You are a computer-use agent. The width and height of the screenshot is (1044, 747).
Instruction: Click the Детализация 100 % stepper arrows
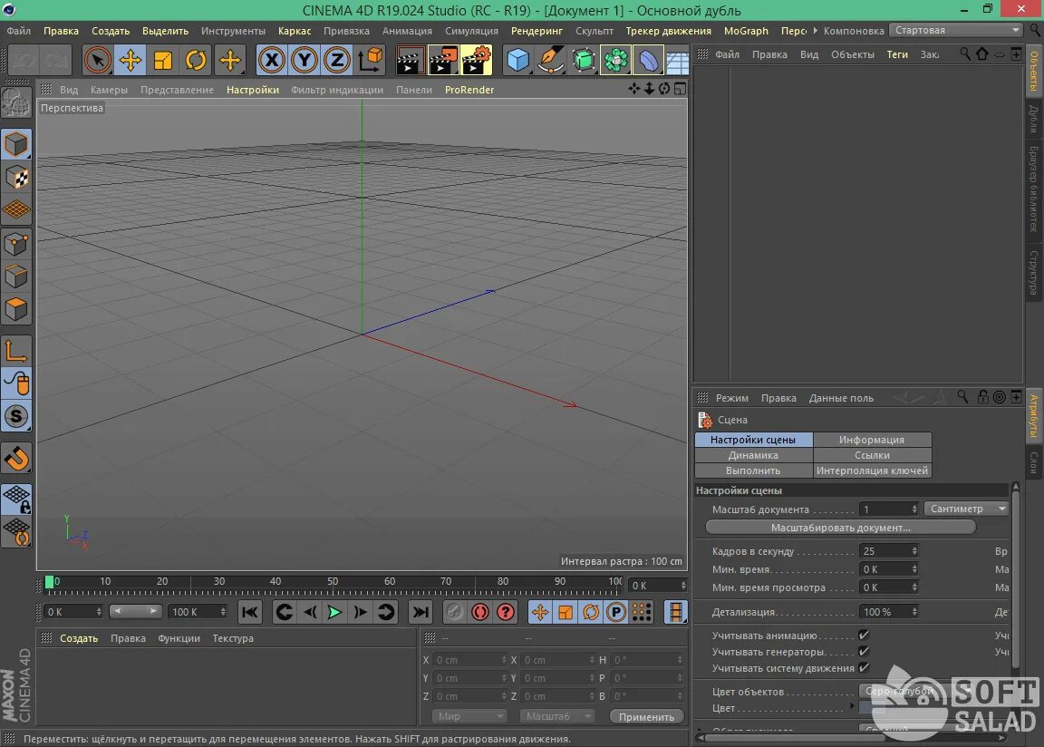tap(914, 612)
